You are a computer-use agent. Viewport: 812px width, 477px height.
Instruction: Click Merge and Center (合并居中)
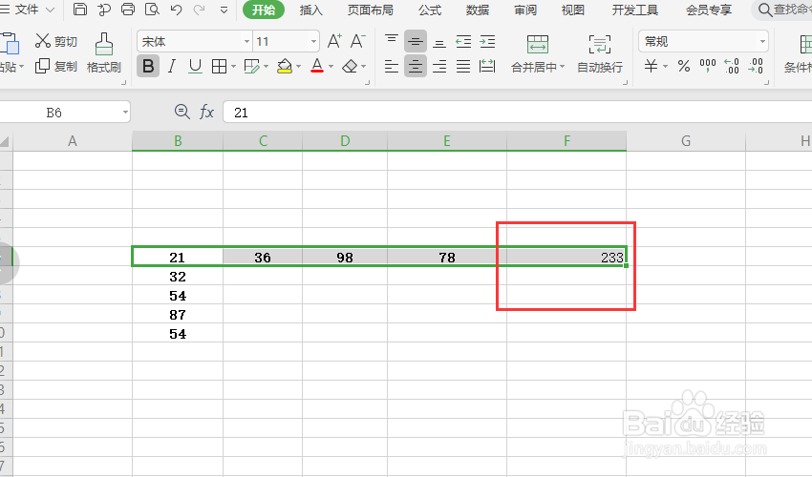pyautogui.click(x=538, y=53)
